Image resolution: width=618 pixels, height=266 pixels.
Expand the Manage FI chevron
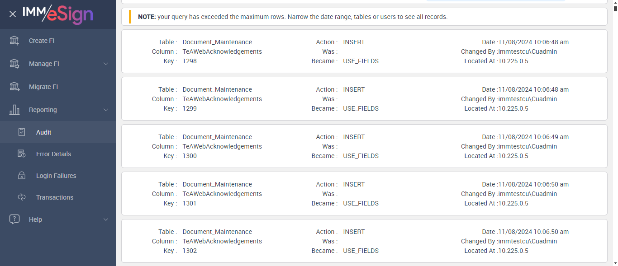pyautogui.click(x=106, y=64)
